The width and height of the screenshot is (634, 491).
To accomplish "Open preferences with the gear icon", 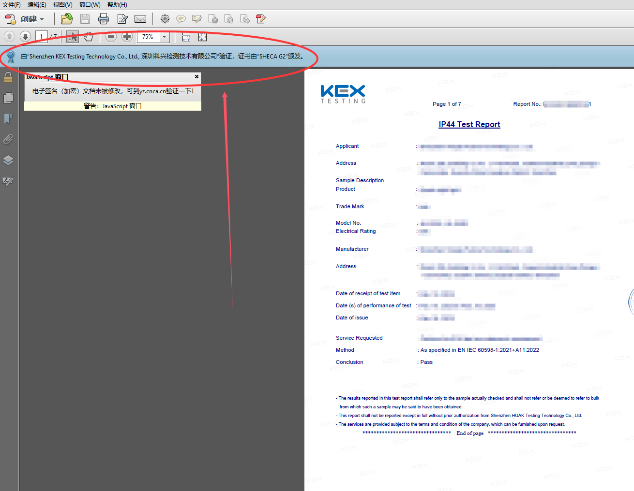I will coord(165,19).
